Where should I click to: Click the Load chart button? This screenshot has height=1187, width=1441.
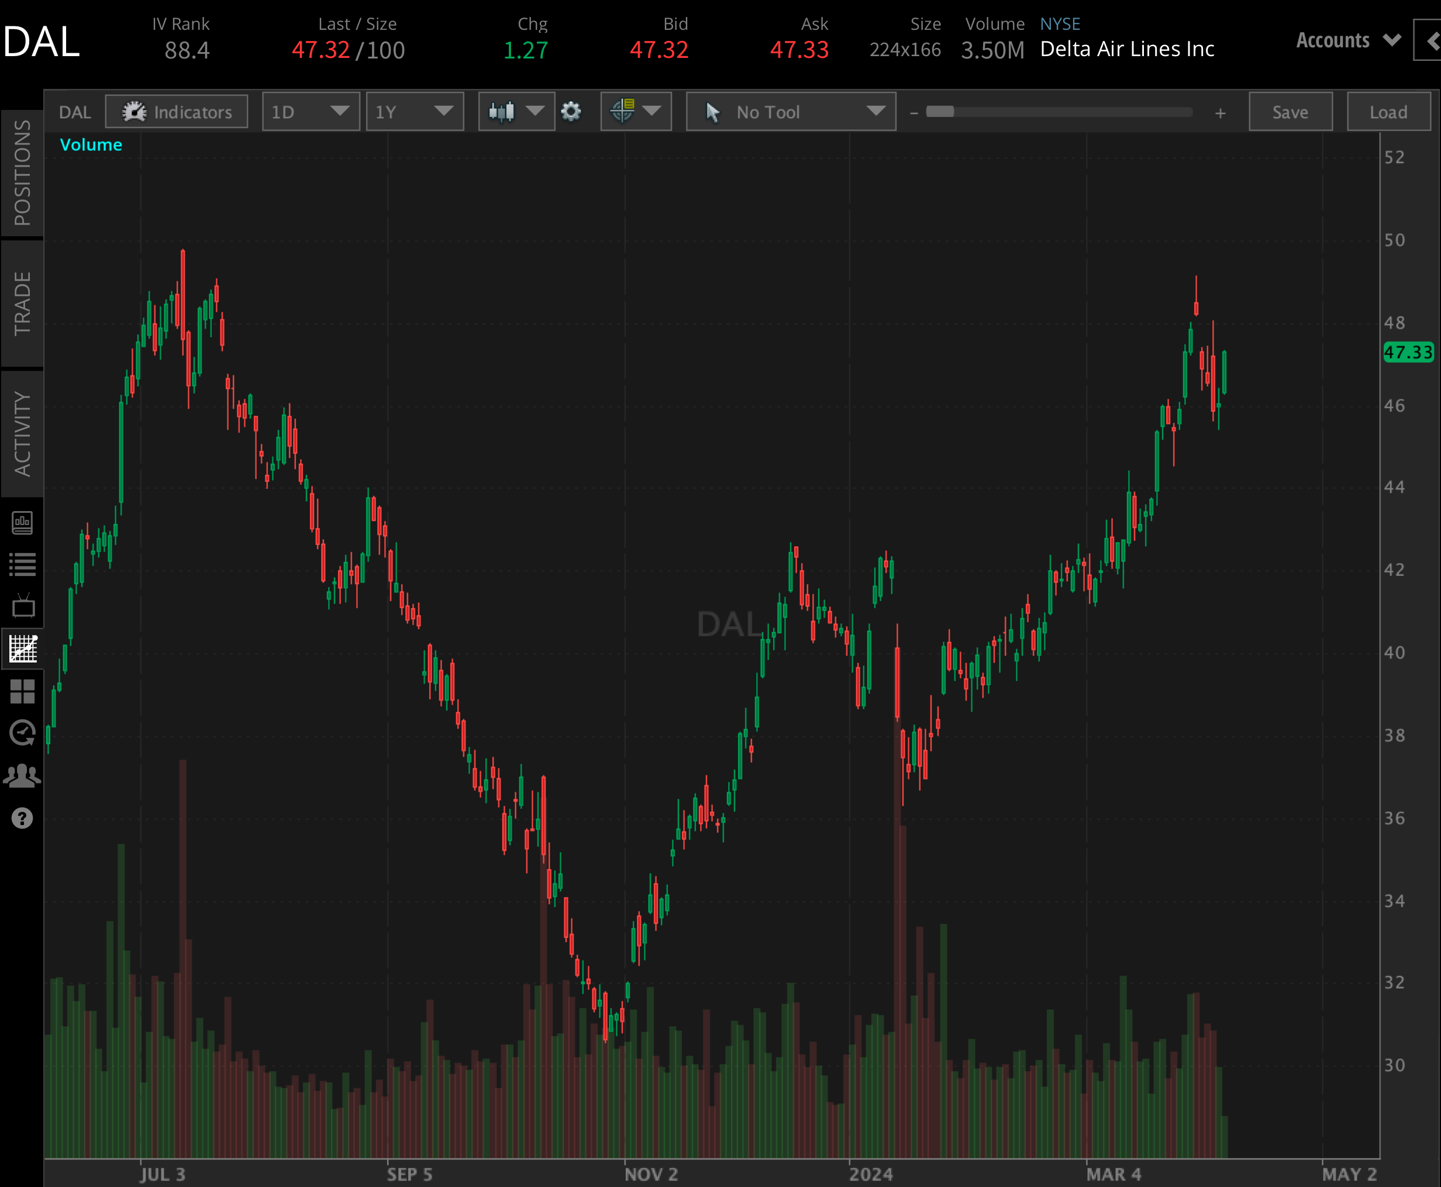tap(1388, 112)
